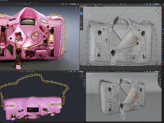
Task: Click zoom icon in top-down chain viewport
Action: click(84, 80)
